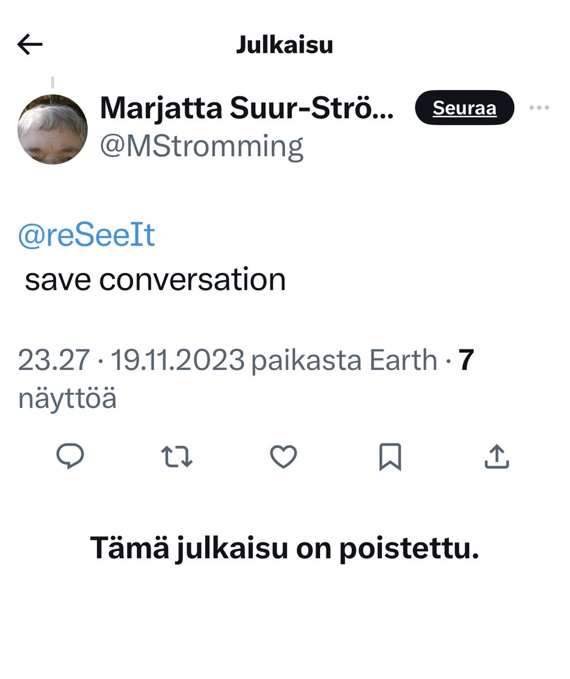Reply using the speech bubble icon
The height and width of the screenshot is (679, 570).
pos(71,456)
